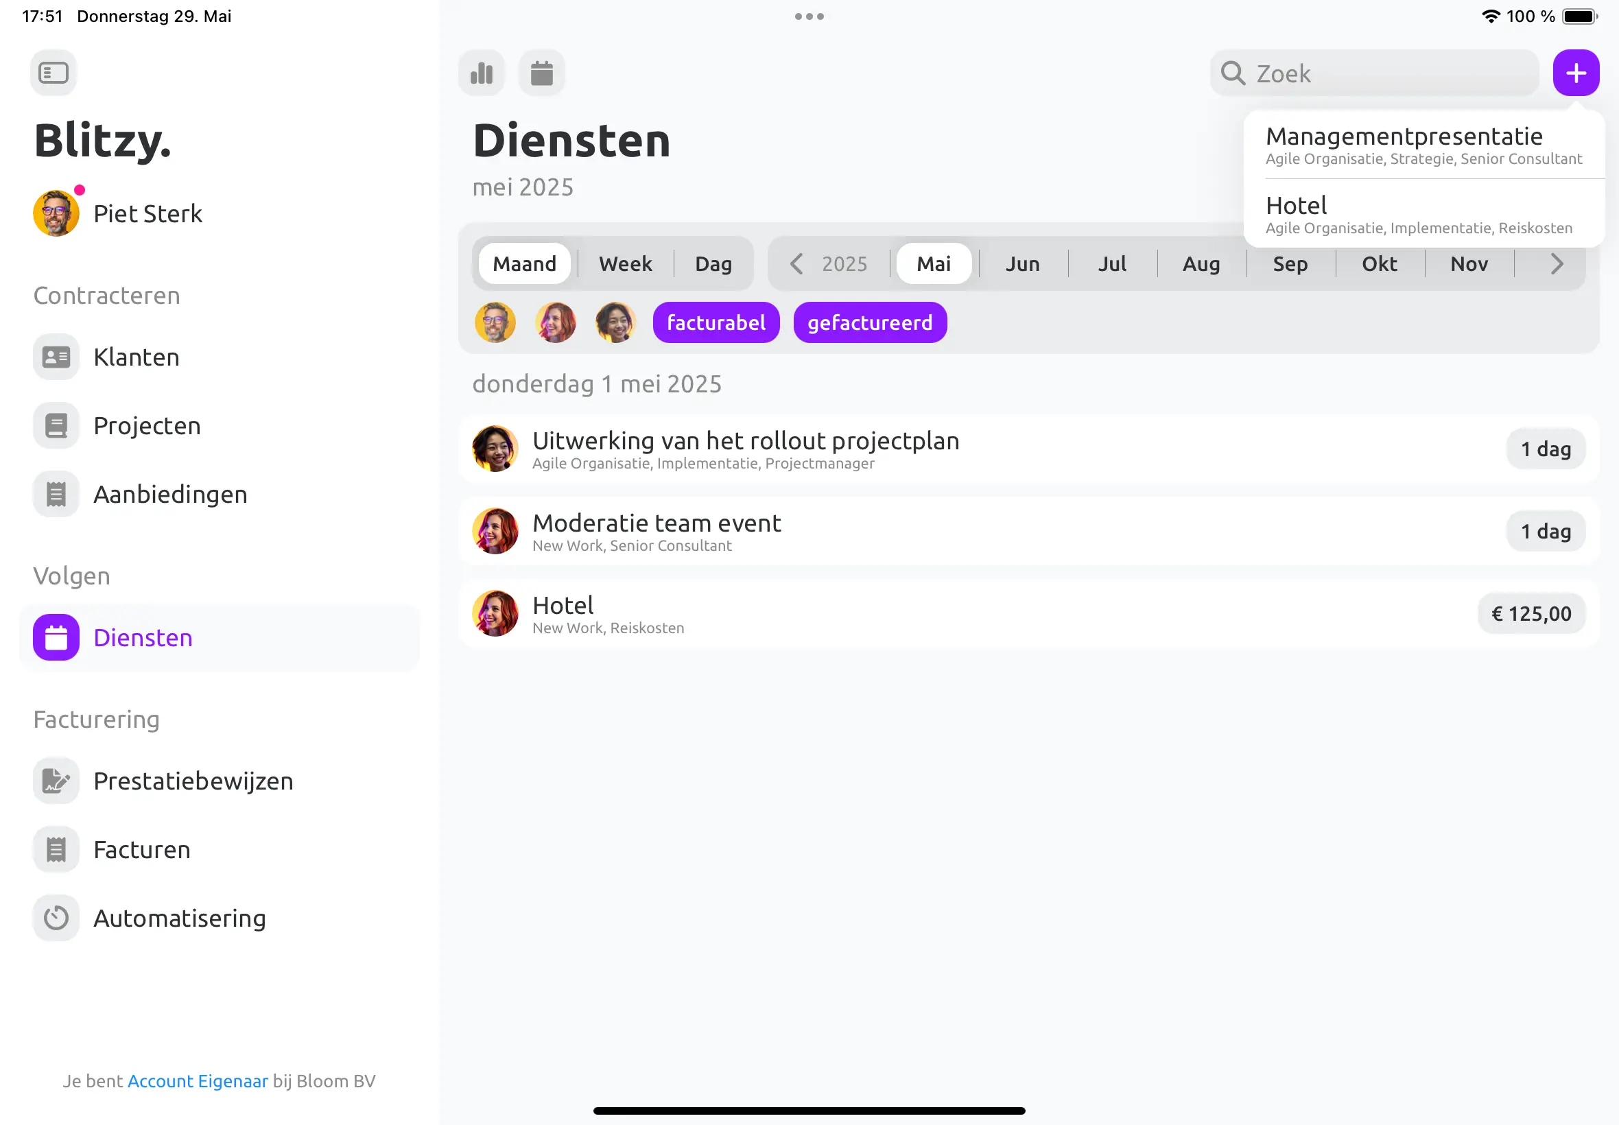The image size is (1619, 1125).
Task: Show next months with right chevron
Action: [x=1557, y=263]
